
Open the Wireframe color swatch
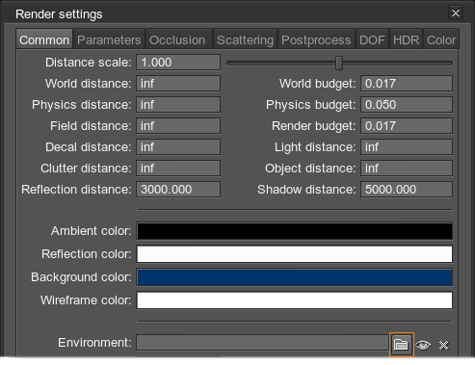coord(295,300)
